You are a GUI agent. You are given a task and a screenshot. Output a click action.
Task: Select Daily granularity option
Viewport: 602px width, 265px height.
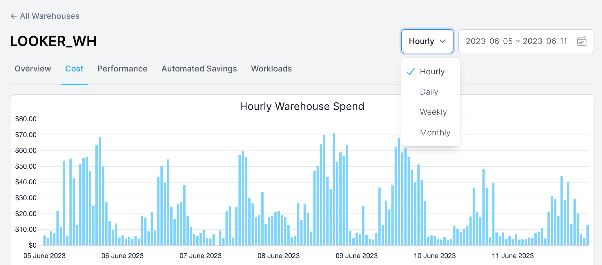(431, 92)
